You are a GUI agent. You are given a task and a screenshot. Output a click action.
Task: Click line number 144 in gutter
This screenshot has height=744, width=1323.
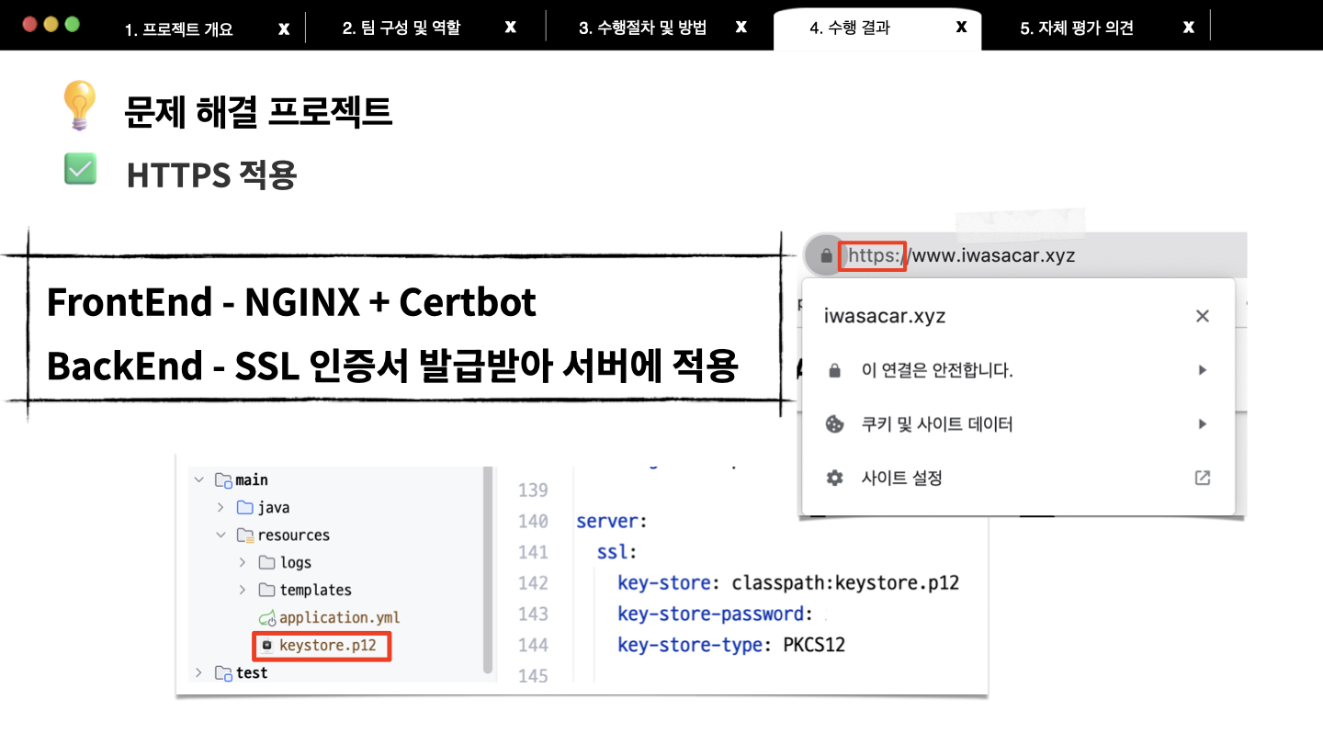click(533, 645)
